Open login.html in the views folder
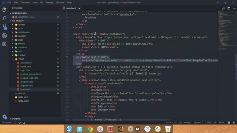237x133 pixels. click(x=25, y=71)
